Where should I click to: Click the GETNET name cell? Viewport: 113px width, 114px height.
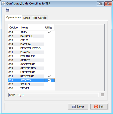click(32, 60)
